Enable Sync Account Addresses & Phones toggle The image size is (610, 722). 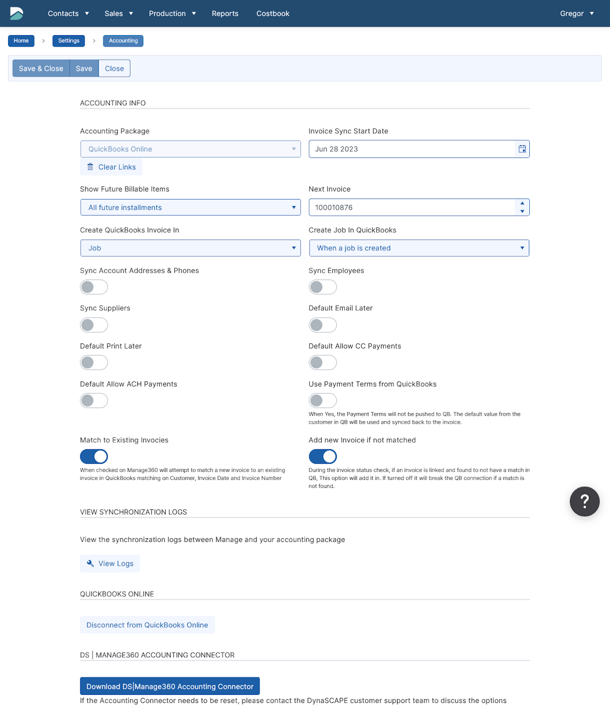pos(94,287)
